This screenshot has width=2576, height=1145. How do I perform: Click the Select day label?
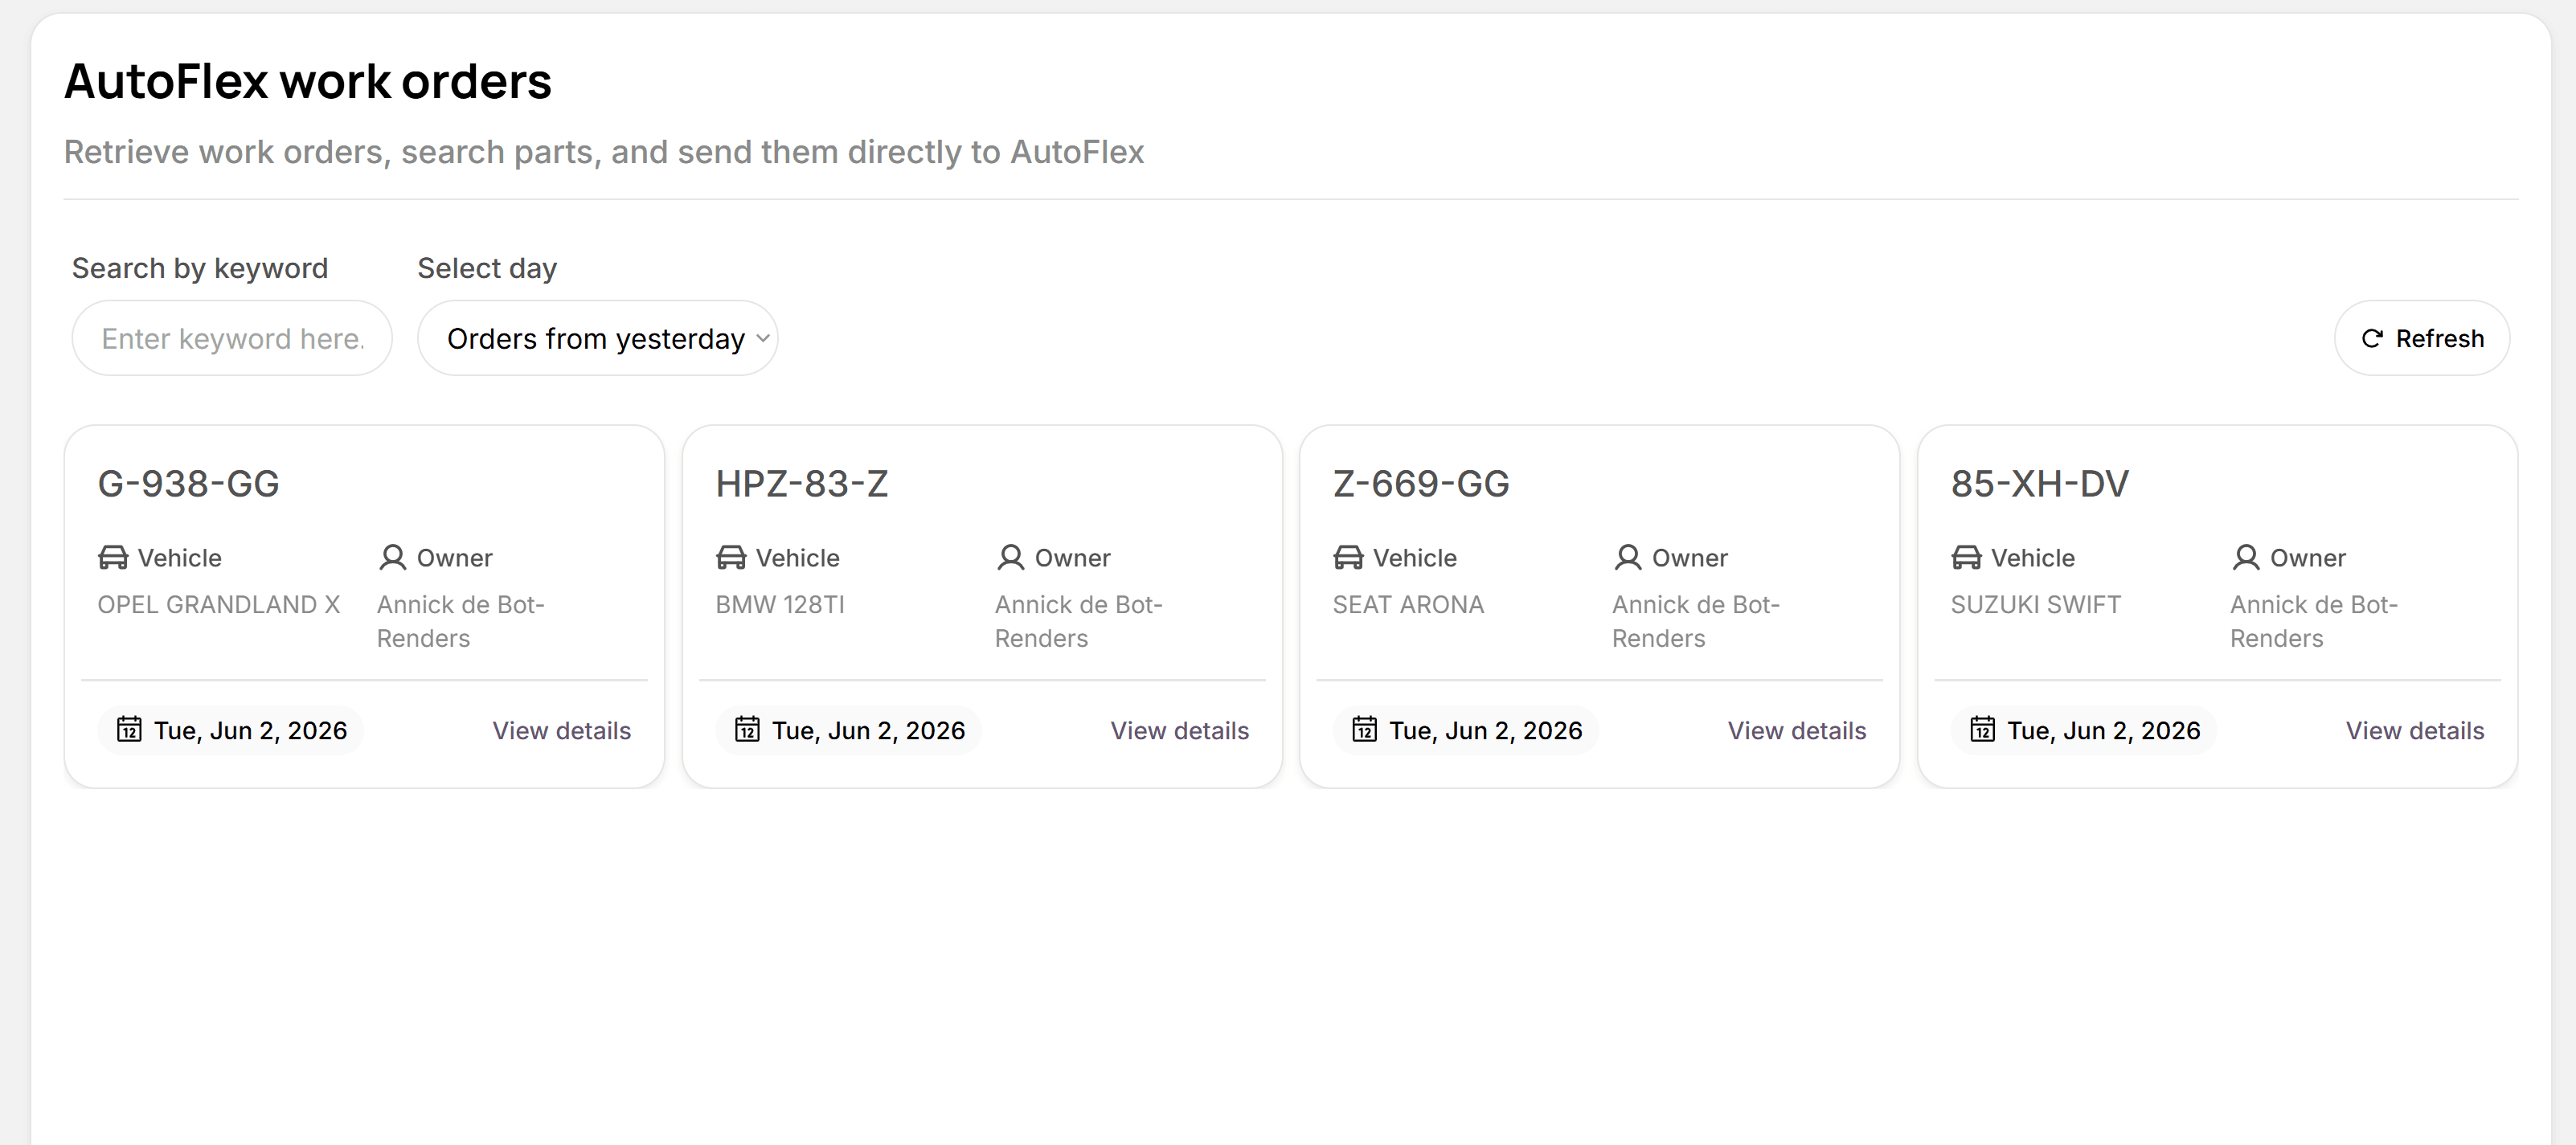(x=487, y=268)
